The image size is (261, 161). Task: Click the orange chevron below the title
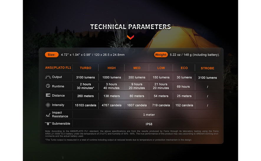(x=130, y=37)
